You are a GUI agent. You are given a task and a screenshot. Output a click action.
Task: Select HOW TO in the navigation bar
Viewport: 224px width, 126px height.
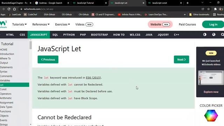[x=119, y=35]
